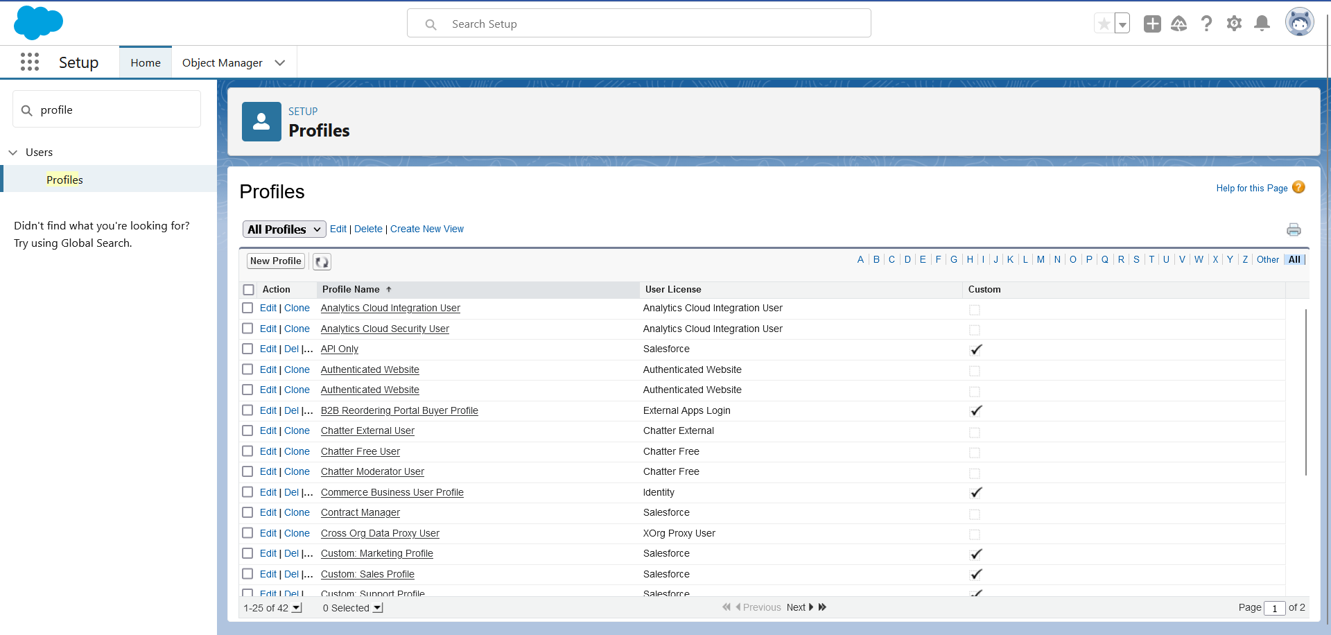Open the All Profiles view dropdown

284,229
